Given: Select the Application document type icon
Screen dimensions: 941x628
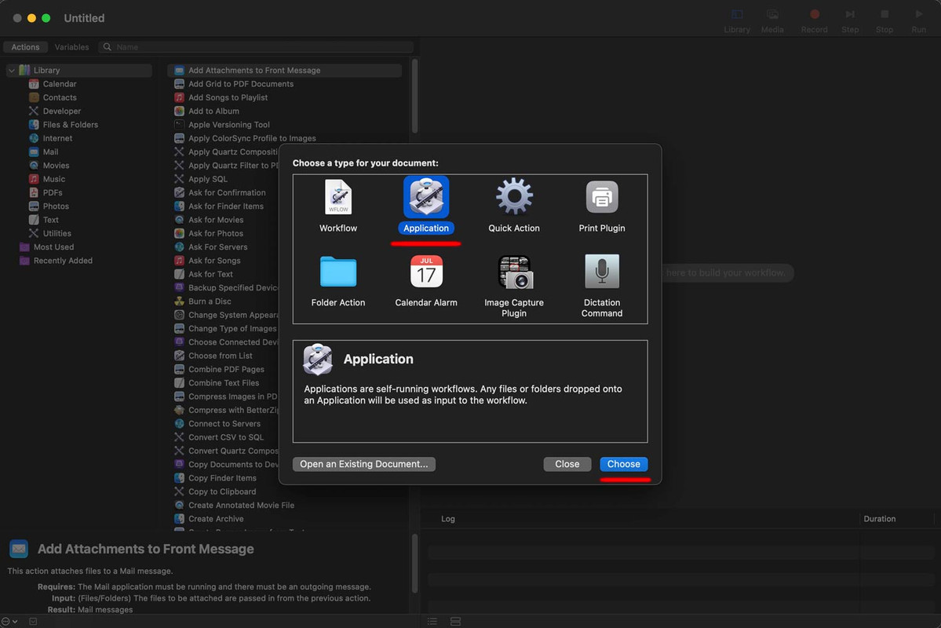Looking at the screenshot, I should click(426, 197).
